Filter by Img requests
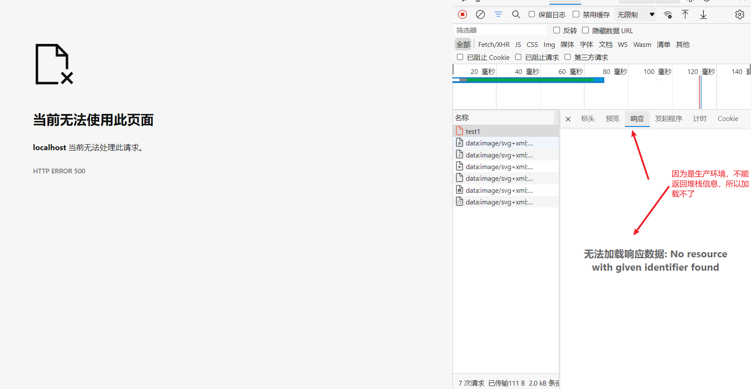The width and height of the screenshot is (751, 389). [x=549, y=44]
